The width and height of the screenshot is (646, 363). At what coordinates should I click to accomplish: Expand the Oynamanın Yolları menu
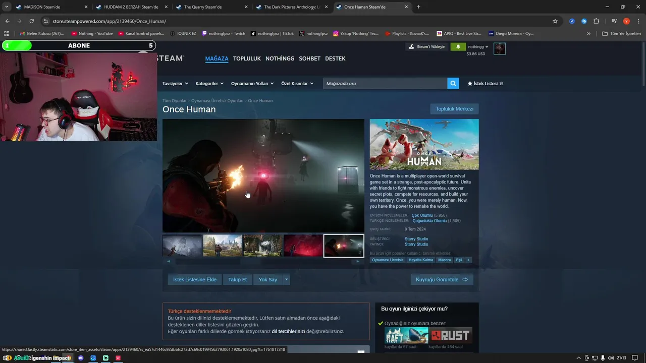pos(252,84)
